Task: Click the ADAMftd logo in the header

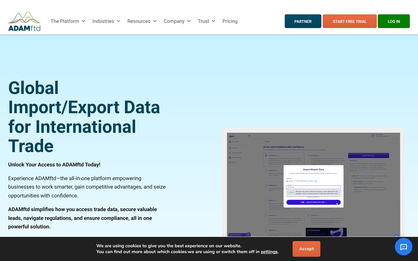Action: pyautogui.click(x=24, y=21)
